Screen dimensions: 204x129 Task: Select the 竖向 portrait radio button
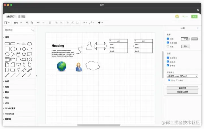169,80
